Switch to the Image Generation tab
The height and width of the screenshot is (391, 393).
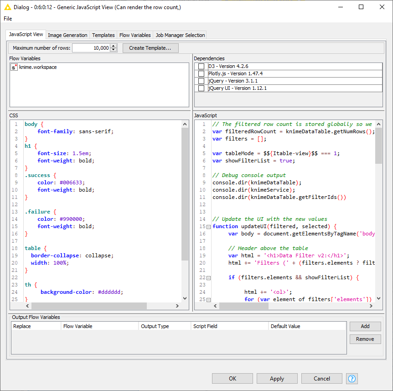tap(67, 35)
